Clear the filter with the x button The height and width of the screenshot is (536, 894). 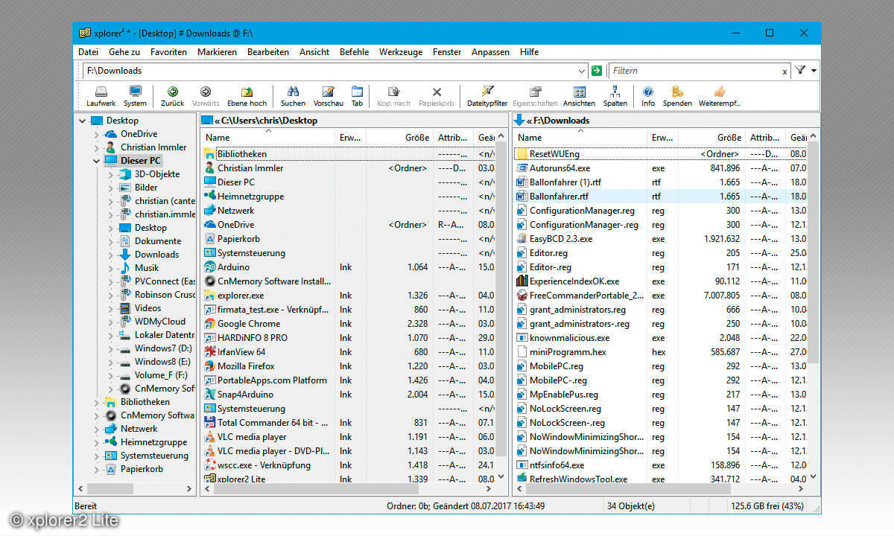click(x=784, y=71)
